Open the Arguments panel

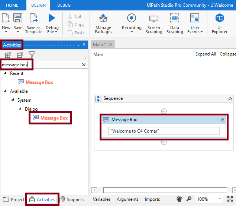pos(127,199)
